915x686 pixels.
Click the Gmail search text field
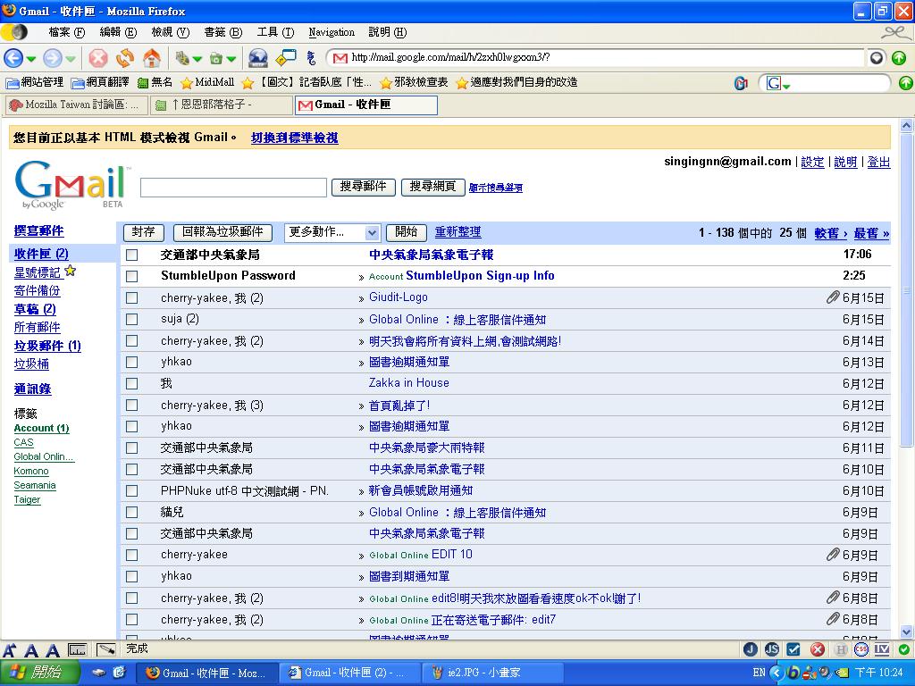click(x=233, y=188)
